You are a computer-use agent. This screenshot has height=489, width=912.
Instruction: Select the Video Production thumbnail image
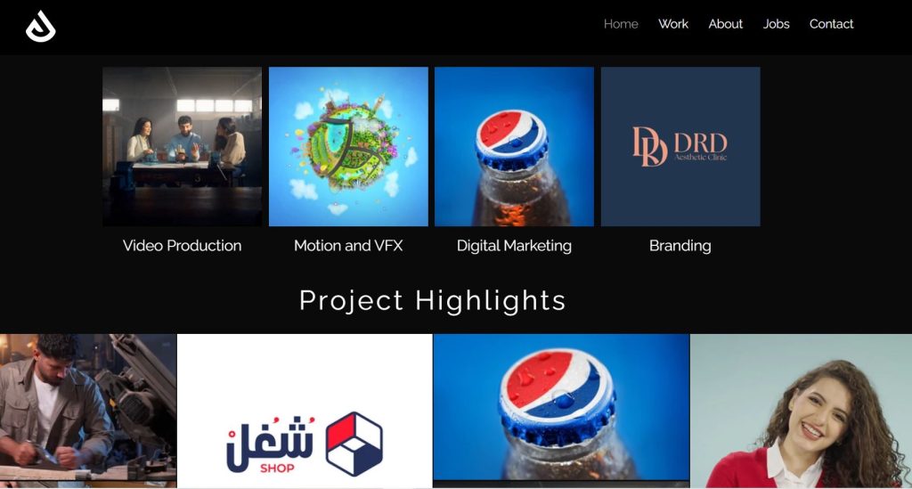tap(182, 147)
